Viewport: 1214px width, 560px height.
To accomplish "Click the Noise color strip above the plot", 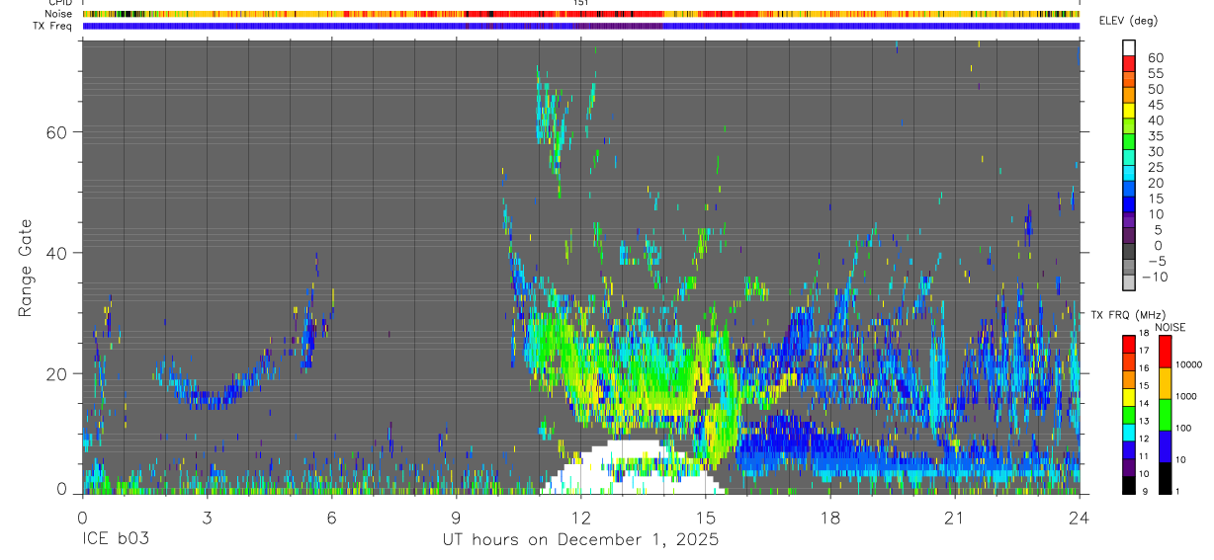I will coord(580,14).
